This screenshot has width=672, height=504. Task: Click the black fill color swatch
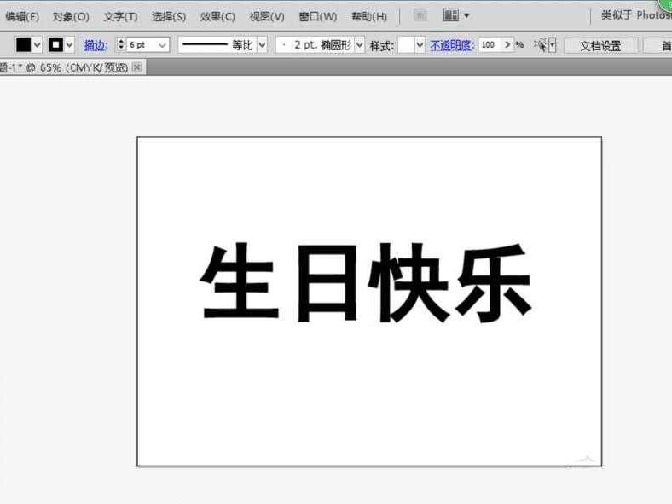24,44
